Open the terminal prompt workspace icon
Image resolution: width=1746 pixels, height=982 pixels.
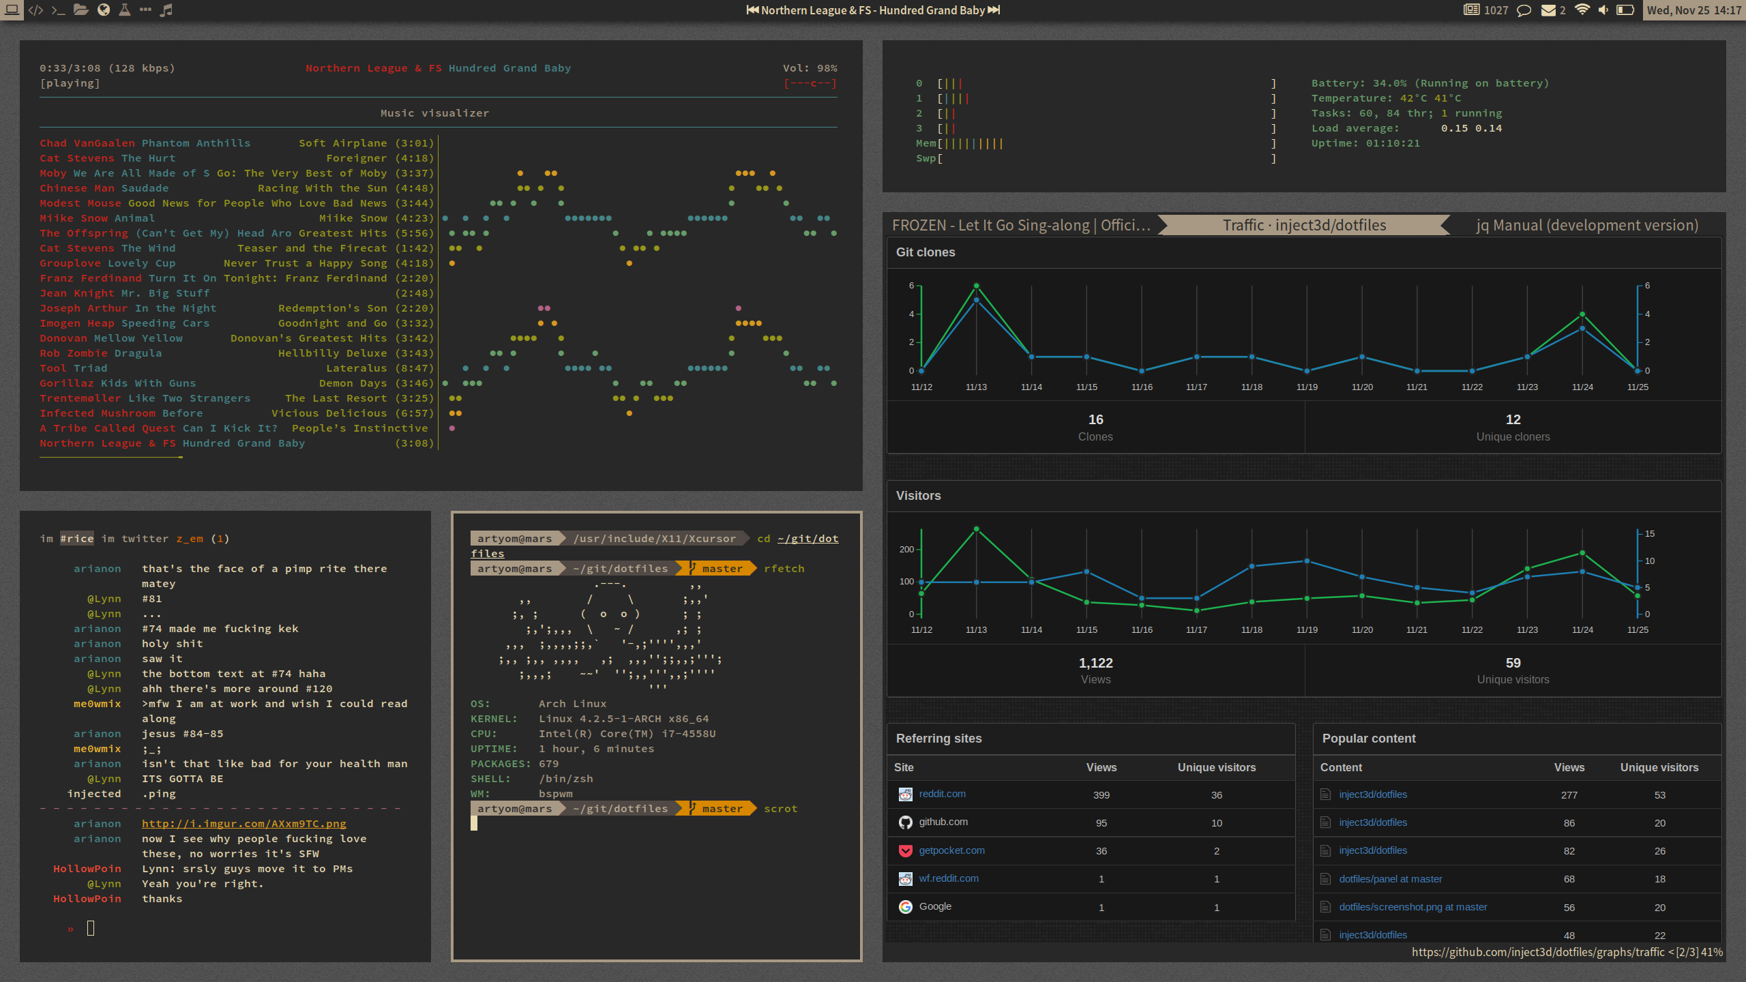(x=58, y=10)
